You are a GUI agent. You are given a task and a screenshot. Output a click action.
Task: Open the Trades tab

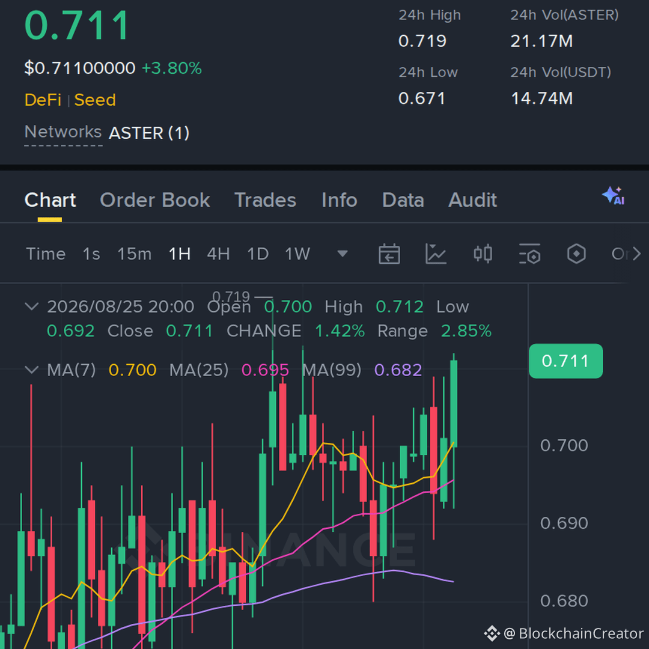point(266,200)
